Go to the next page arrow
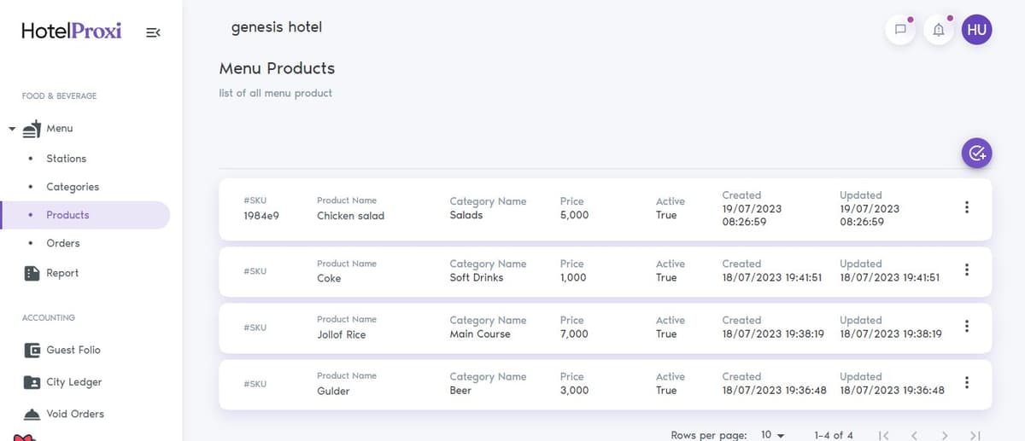This screenshot has height=441, width=1025. coord(944,436)
